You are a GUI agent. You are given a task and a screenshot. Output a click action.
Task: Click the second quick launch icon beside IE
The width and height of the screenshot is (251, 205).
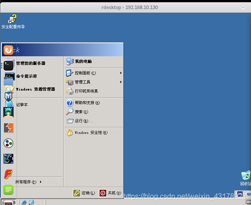point(31,202)
